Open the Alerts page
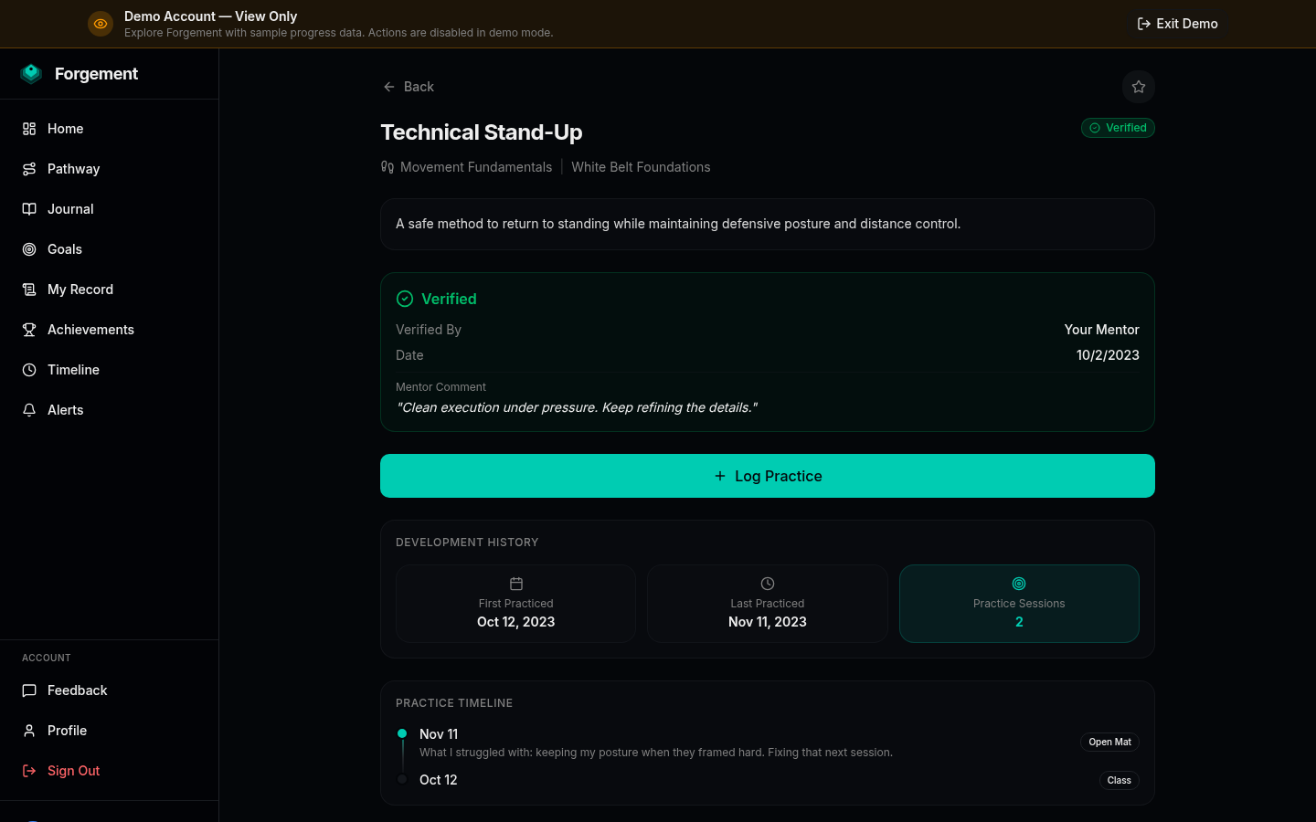1316x822 pixels. coord(110,410)
